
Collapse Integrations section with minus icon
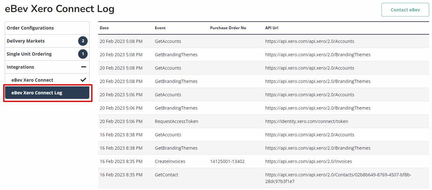point(84,67)
